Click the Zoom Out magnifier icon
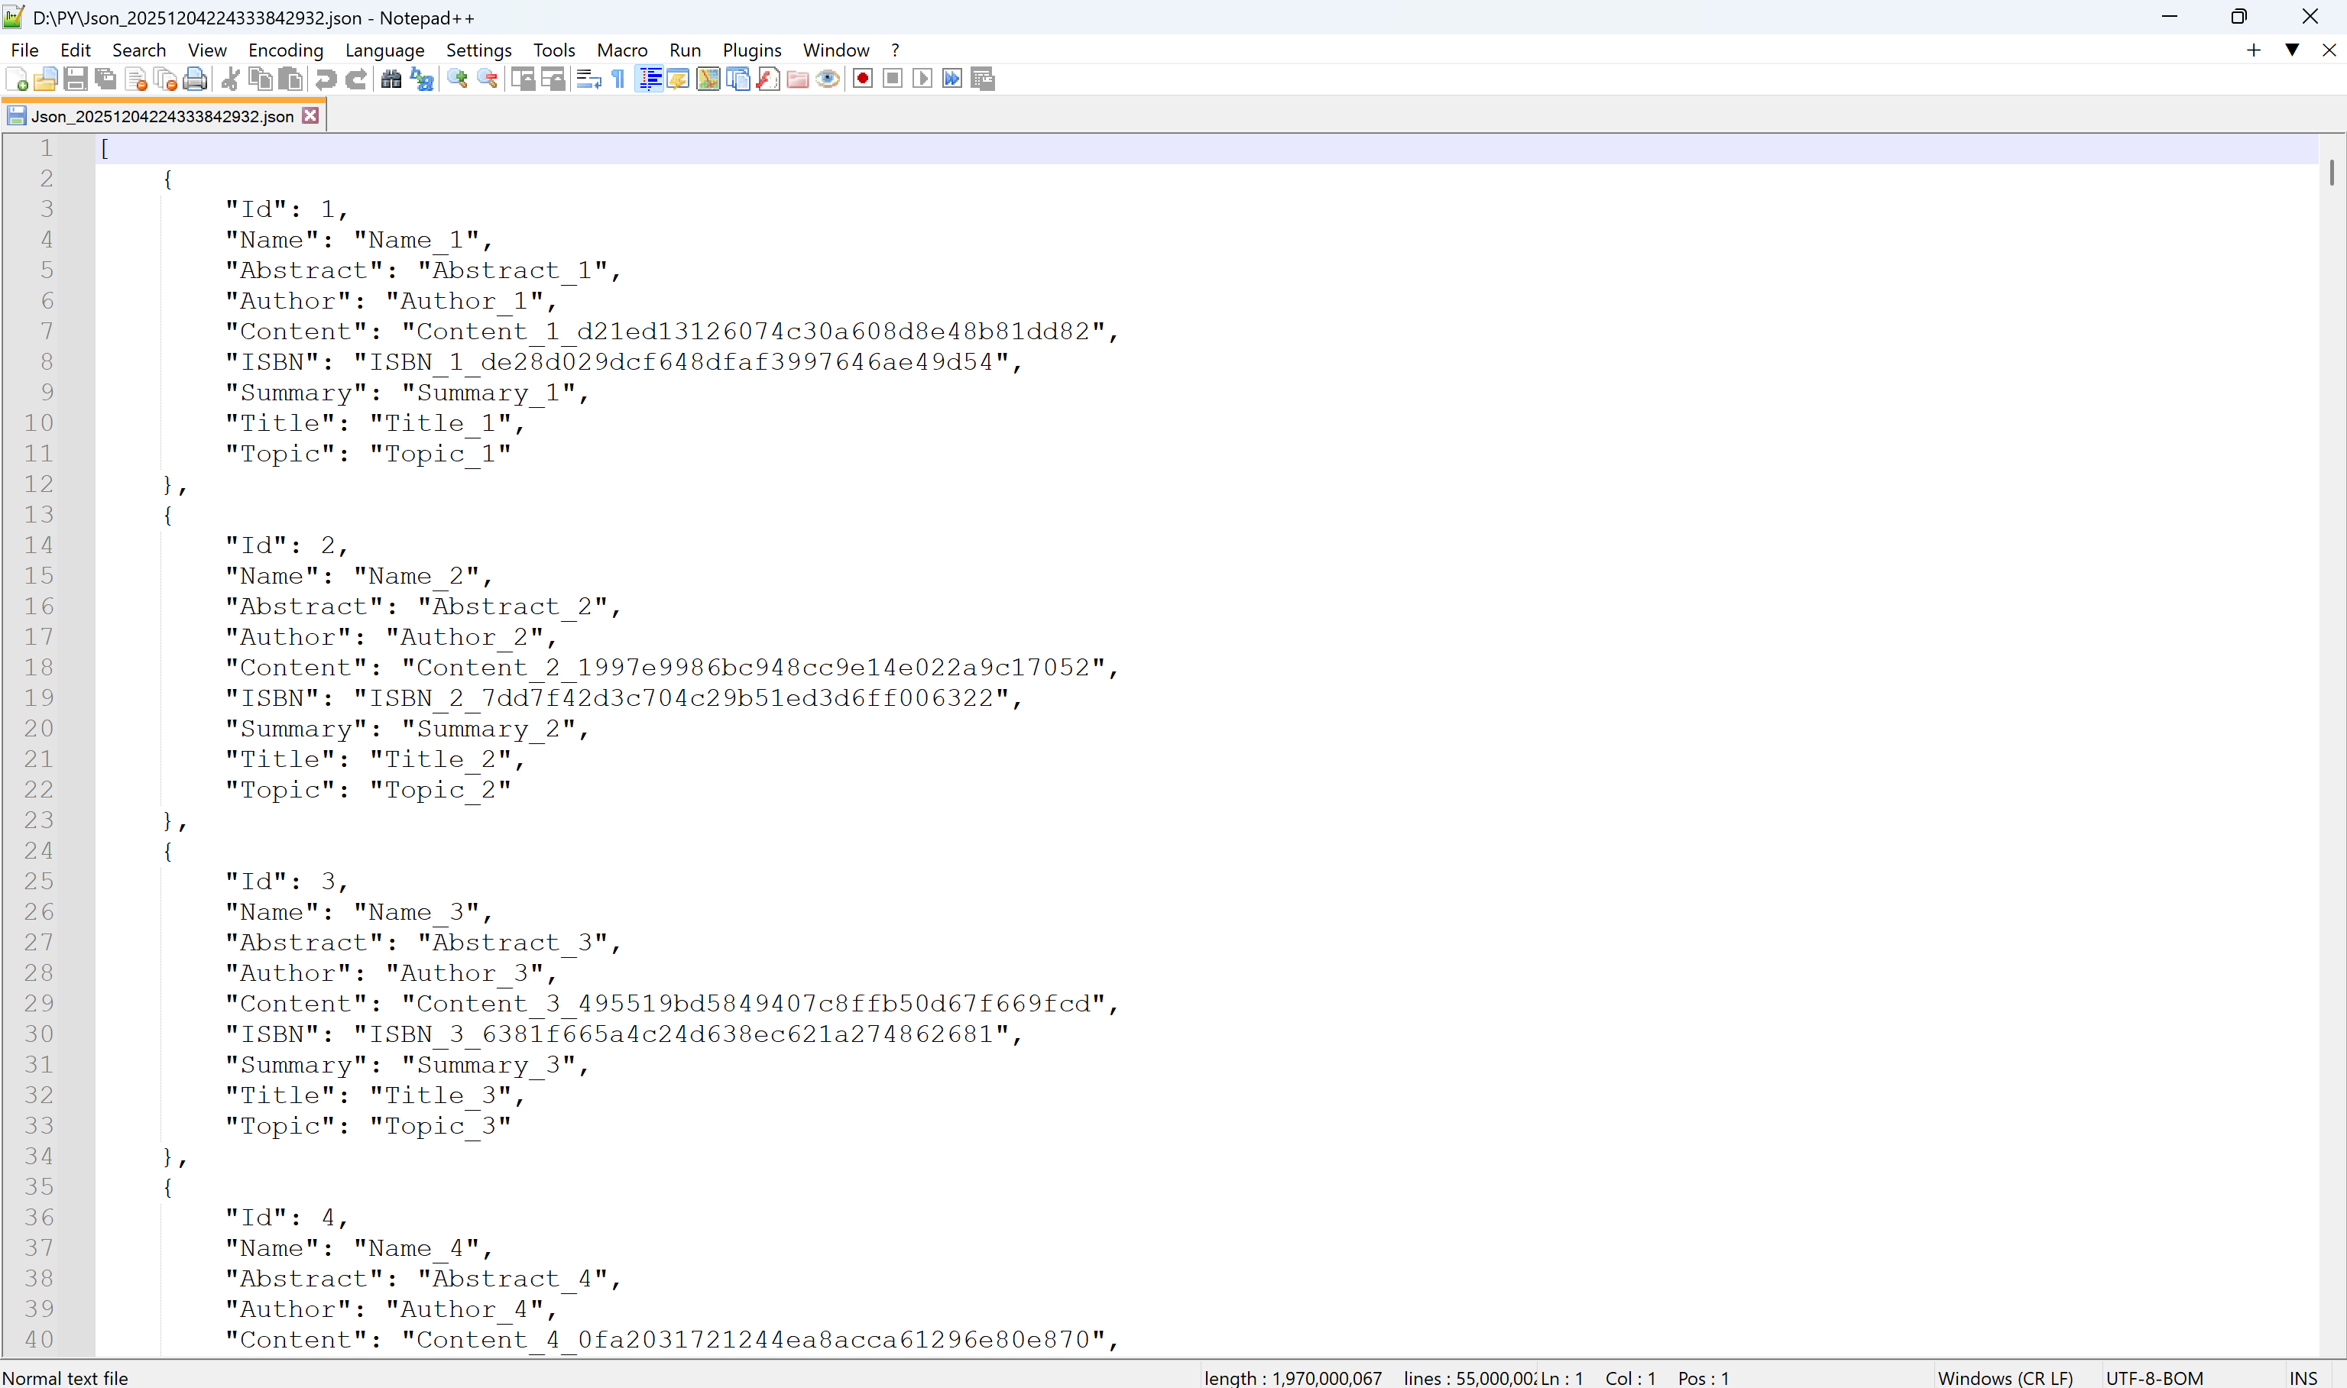The height and width of the screenshot is (1388, 2347). [x=488, y=79]
